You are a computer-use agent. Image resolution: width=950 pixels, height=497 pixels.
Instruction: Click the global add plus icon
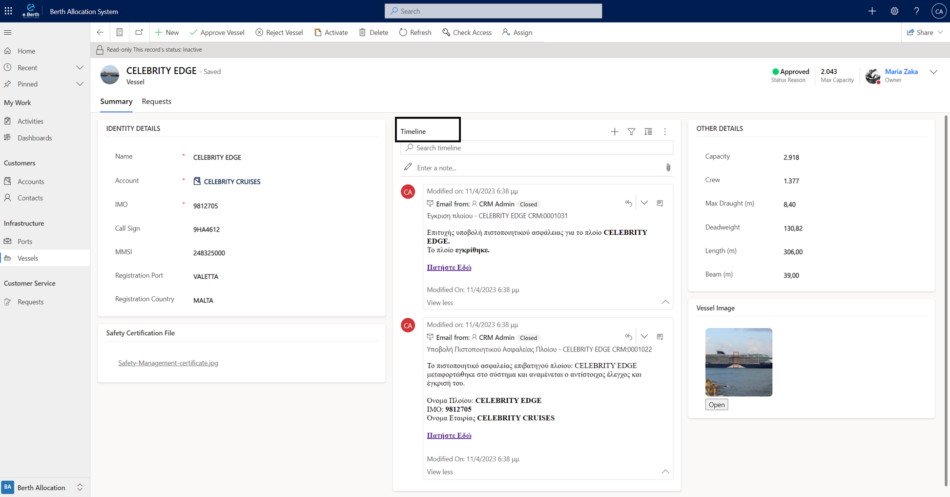872,11
